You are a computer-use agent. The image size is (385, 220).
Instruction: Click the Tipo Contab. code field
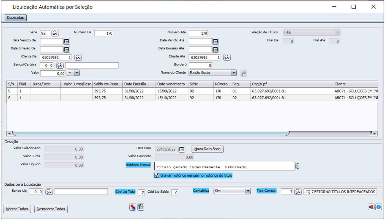(287, 192)
